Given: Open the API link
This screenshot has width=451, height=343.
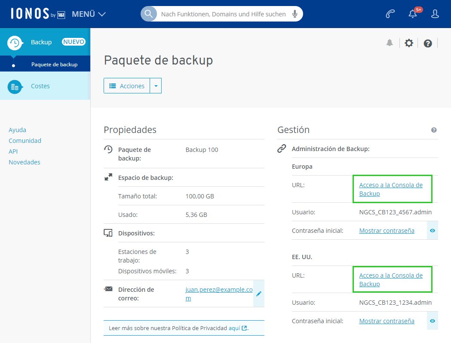Looking at the screenshot, I should [13, 151].
